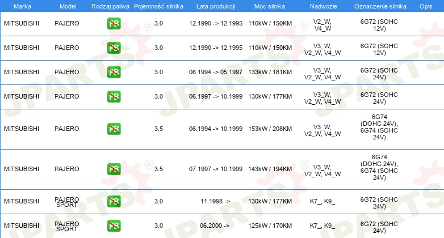Click 3.5 engine capacity in 143kW row
Image resolution: width=444 pixels, height=238 pixels.
[x=158, y=169]
